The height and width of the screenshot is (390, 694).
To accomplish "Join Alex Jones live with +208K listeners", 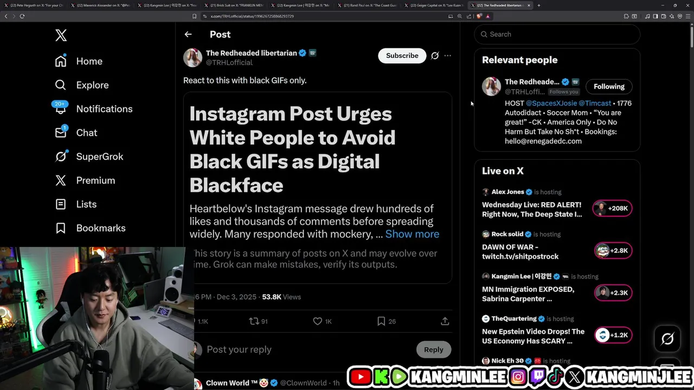I will click(612, 209).
